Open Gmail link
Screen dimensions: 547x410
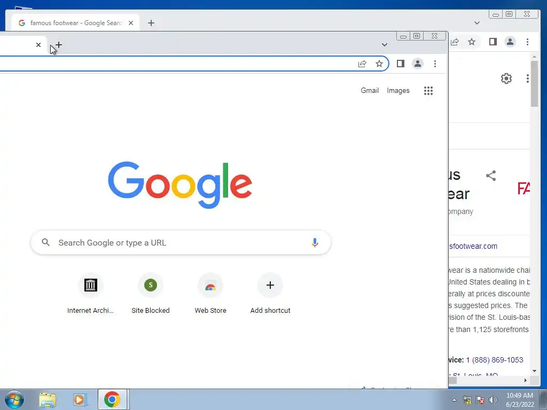coord(370,91)
